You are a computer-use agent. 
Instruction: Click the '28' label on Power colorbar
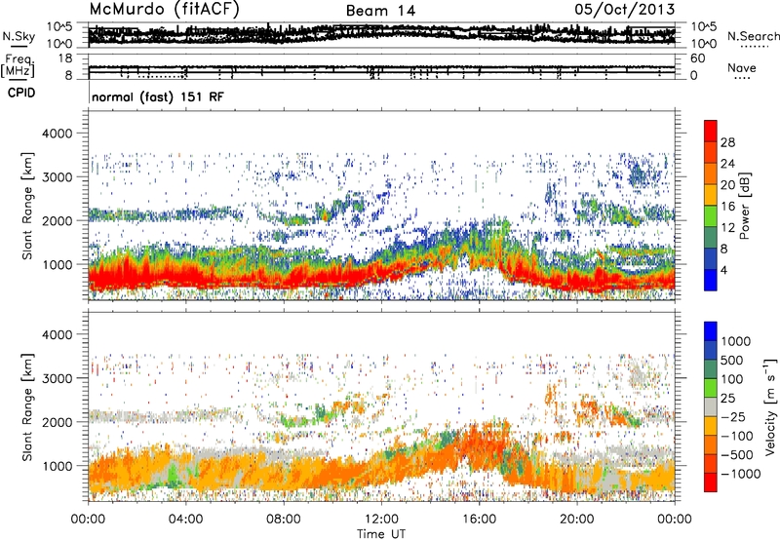pyautogui.click(x=727, y=142)
